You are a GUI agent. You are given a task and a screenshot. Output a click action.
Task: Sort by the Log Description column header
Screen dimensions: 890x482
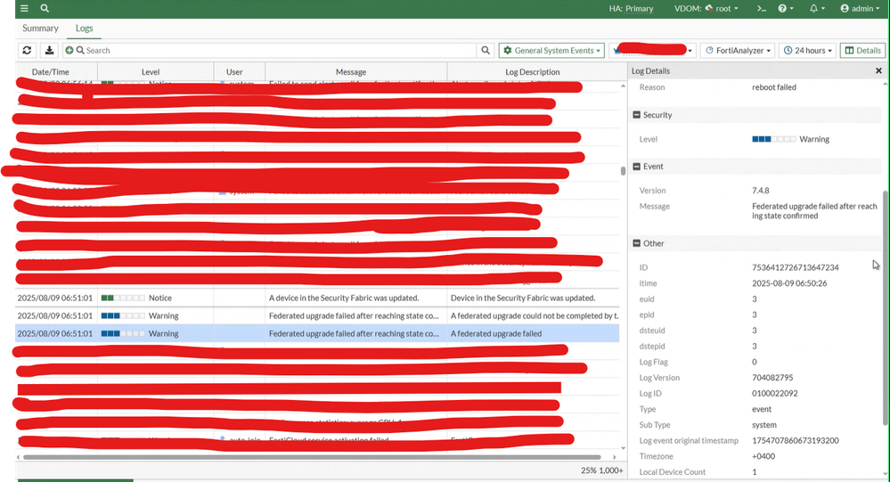(533, 72)
